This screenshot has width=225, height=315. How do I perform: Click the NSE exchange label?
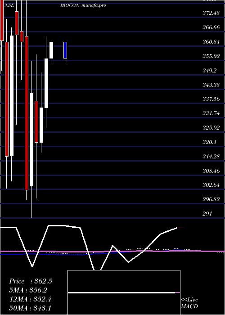[x=9, y=5]
